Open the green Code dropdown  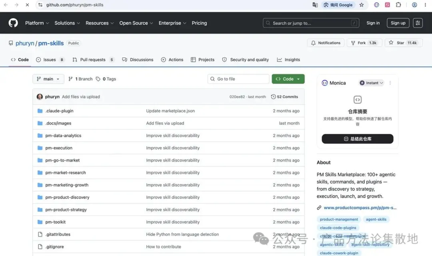pyautogui.click(x=288, y=79)
